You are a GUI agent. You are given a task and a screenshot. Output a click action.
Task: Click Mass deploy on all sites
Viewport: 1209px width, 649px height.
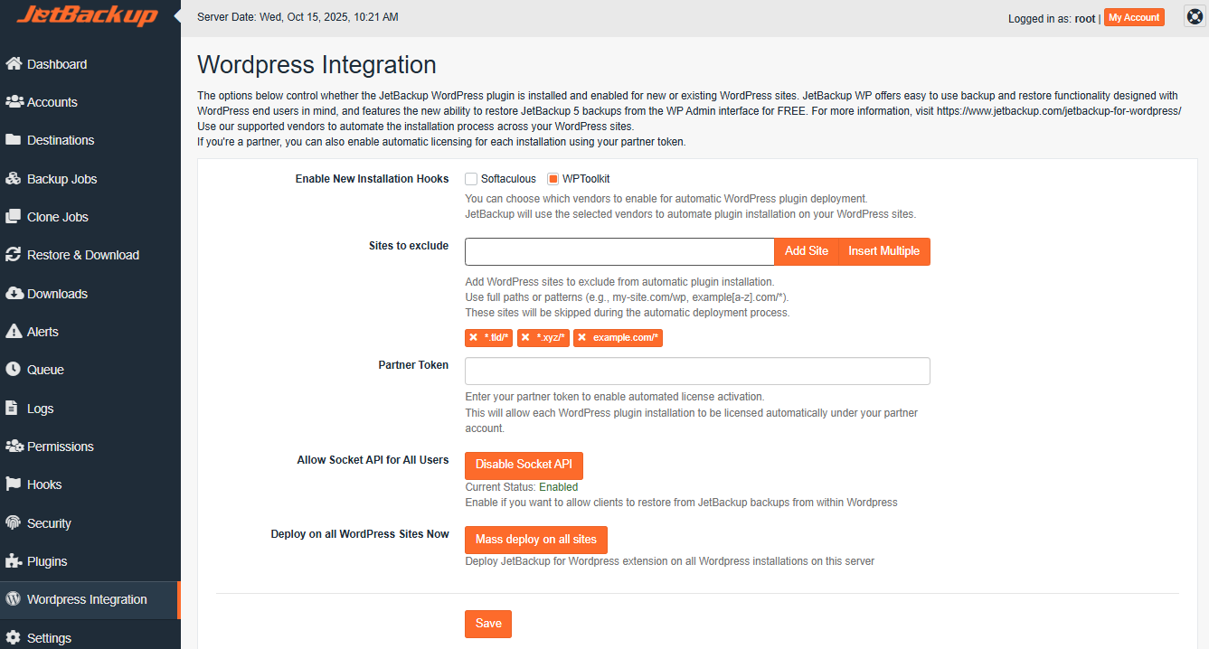[x=535, y=540]
